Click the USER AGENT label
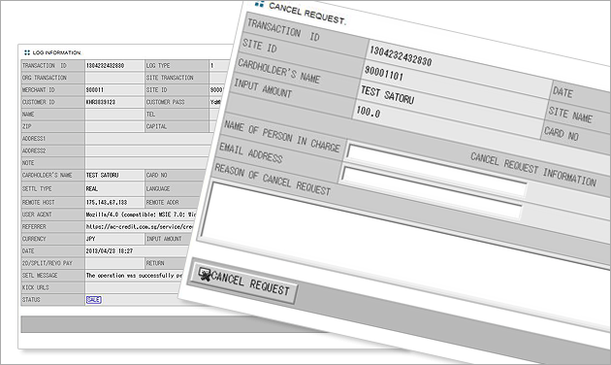The width and height of the screenshot is (611, 365). [37, 215]
